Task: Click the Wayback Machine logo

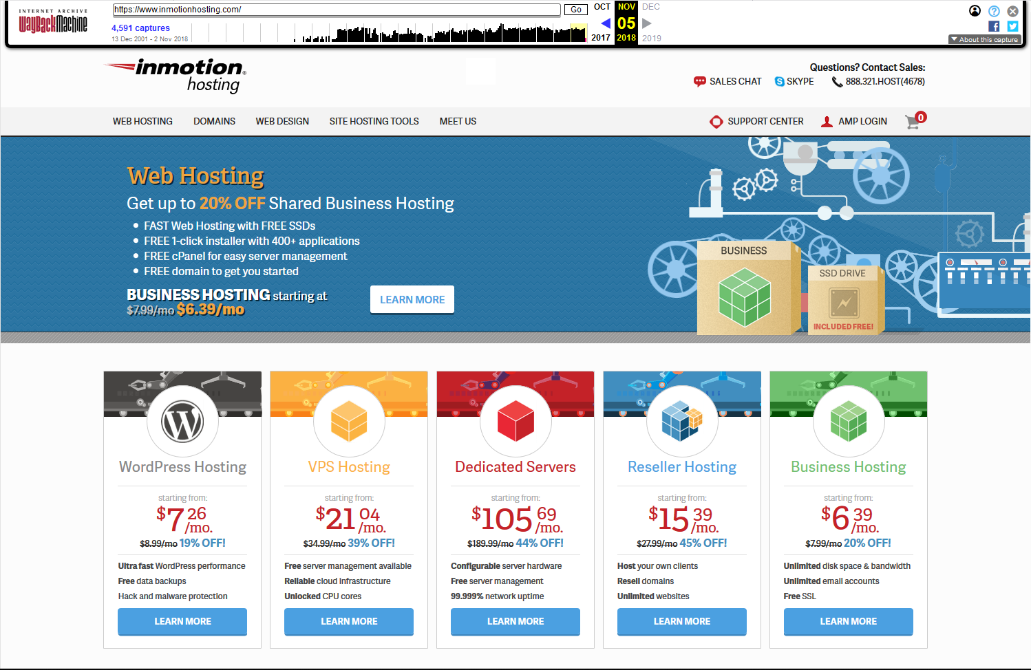Action: tap(53, 21)
